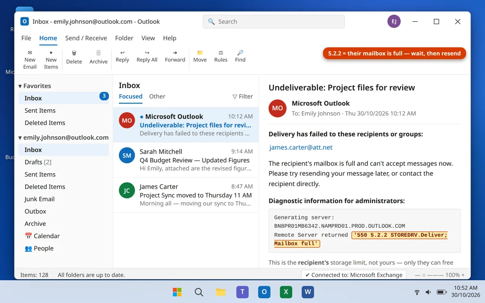
Task: Open taskbar Search
Action: coord(199,292)
